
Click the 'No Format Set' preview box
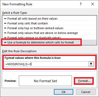pos(45,81)
